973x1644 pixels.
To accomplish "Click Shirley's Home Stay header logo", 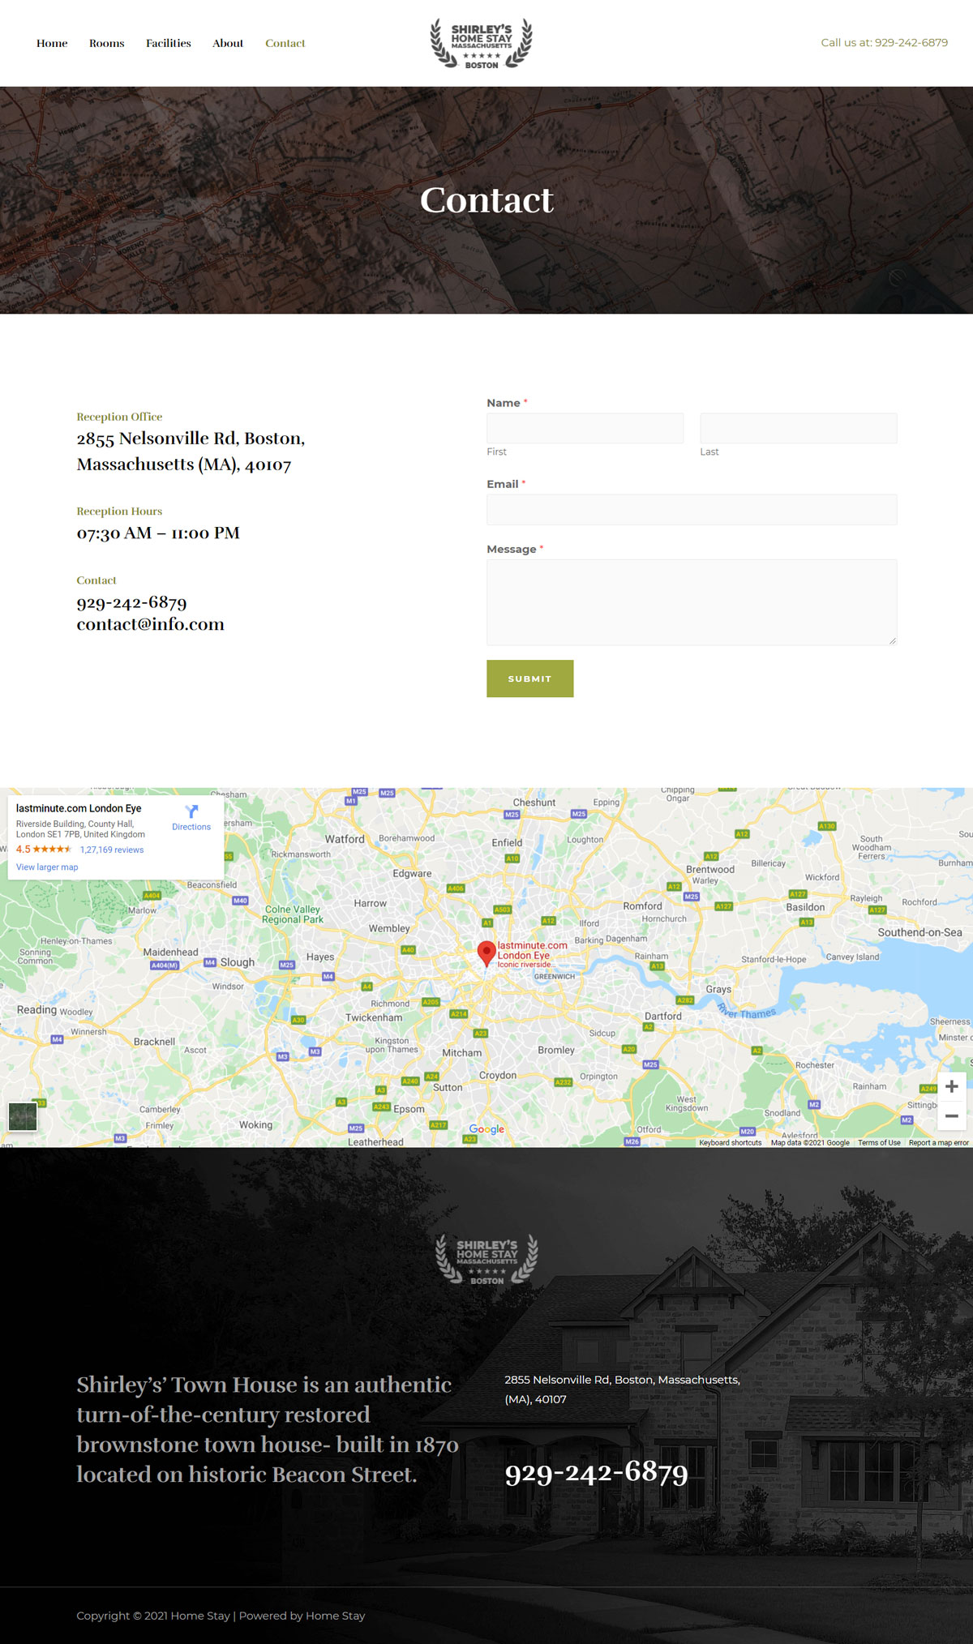I will [x=482, y=44].
